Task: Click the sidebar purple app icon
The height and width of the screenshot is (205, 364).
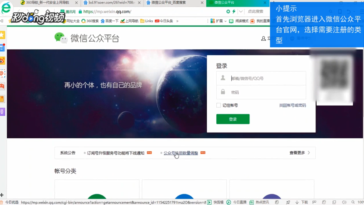Action: click(x=2, y=112)
